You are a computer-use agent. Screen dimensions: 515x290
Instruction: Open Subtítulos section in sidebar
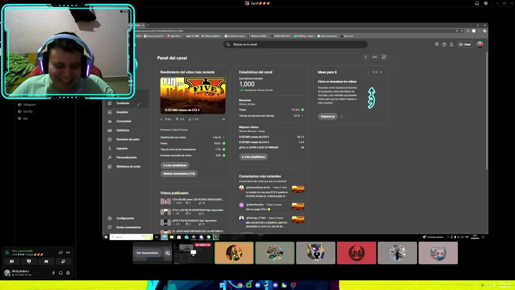click(123, 130)
